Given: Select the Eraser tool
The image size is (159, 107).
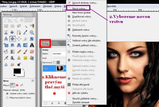Looking at the screenshot, I should (x=32, y=52).
